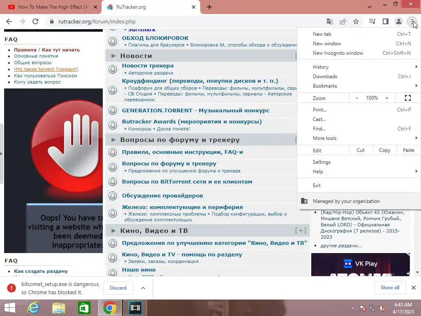The width and height of the screenshot is (421, 316).
Task: Collapse the Кино, Видео и ТВ category
Action: coord(113,230)
